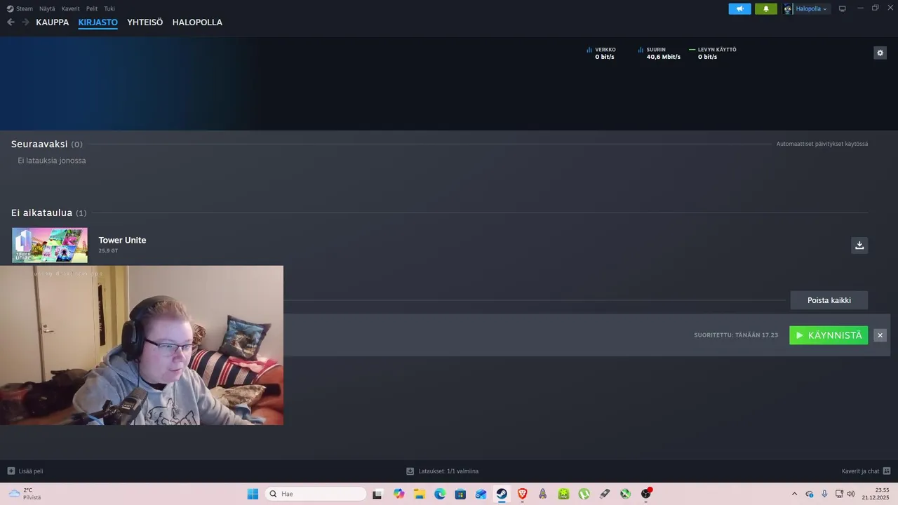Open the weather widget 2°C Pilvistä
The width and height of the screenshot is (898, 505).
(x=25, y=494)
